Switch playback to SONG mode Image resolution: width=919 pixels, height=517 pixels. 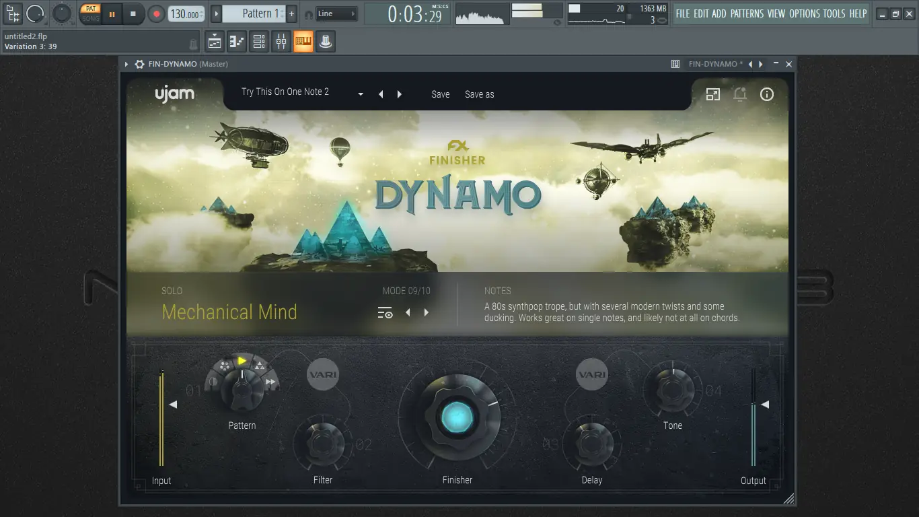pyautogui.click(x=90, y=18)
